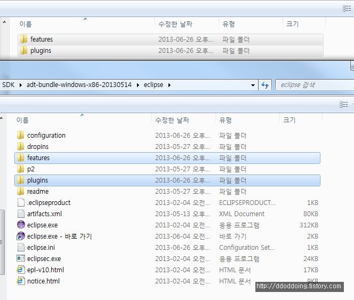The width and height of the screenshot is (354, 300).
Task: Select the eclipse.ini file name
Action: click(x=41, y=247)
